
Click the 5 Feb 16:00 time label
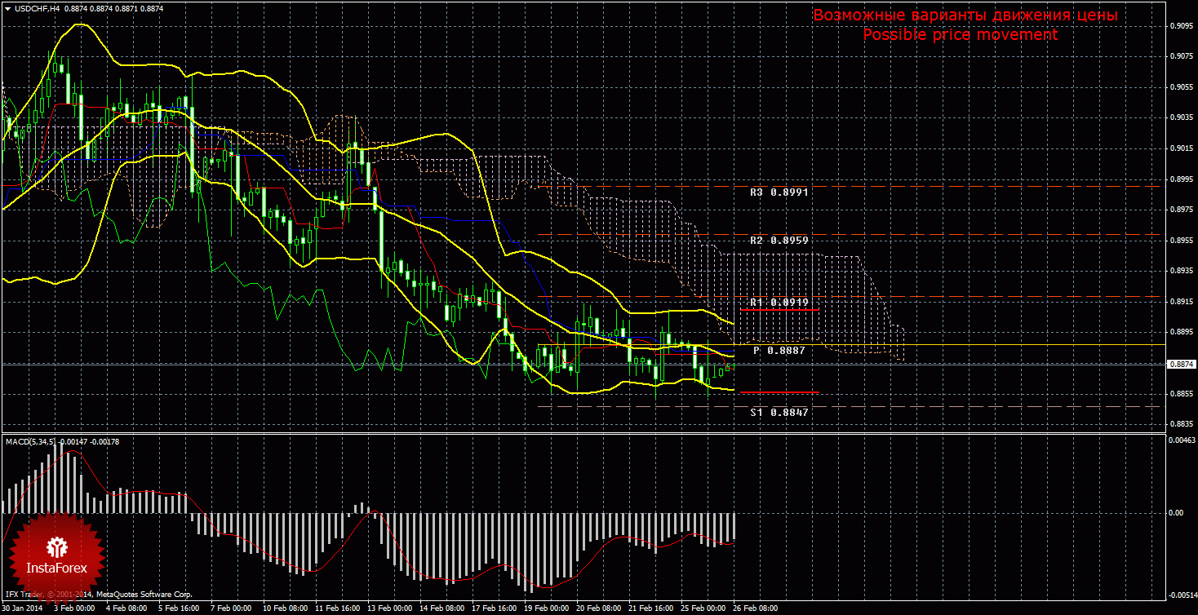[178, 608]
